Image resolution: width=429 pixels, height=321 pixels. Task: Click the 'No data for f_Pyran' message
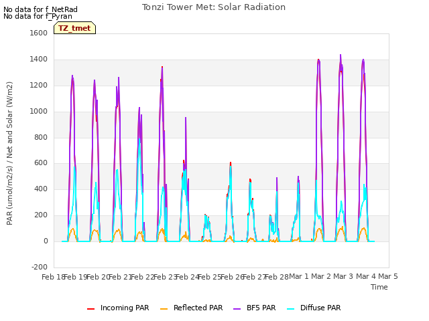pyautogui.click(x=38, y=16)
